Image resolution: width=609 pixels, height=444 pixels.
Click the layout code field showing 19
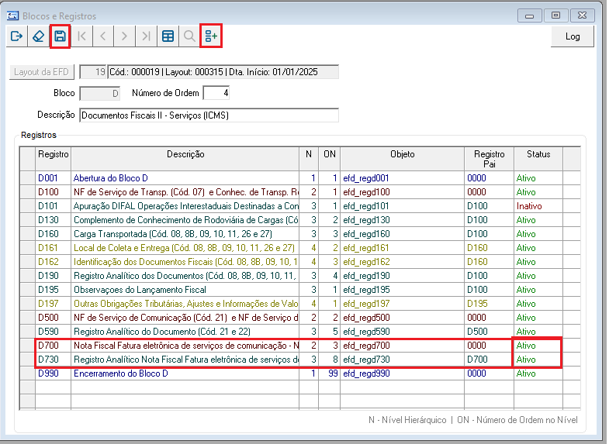click(93, 72)
